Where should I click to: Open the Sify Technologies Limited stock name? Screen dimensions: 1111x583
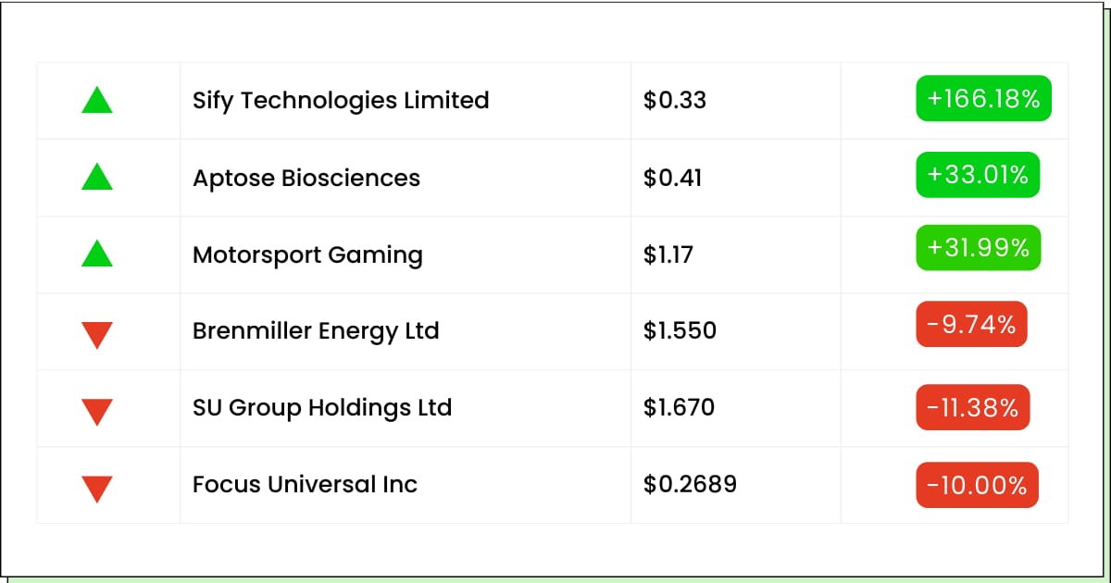click(x=341, y=100)
